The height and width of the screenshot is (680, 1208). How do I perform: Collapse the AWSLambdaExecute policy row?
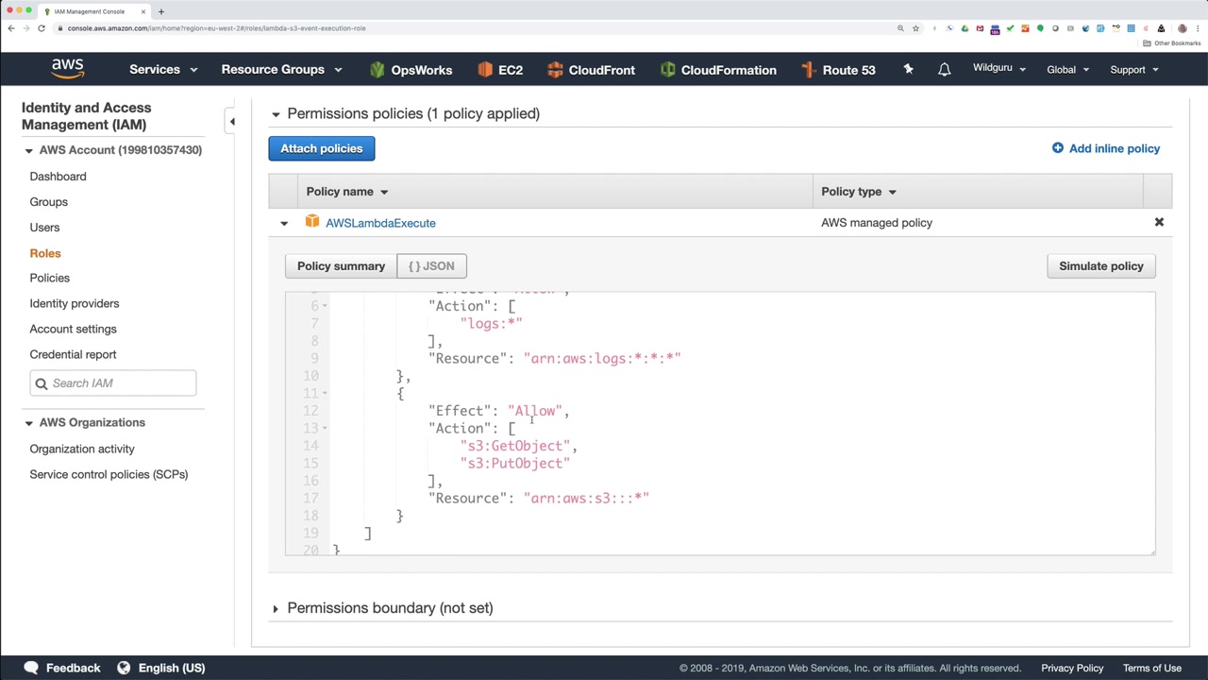click(284, 224)
